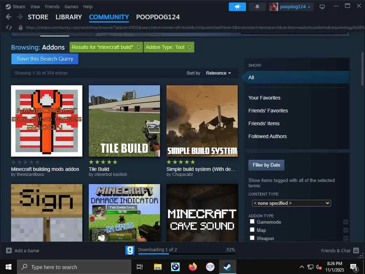
Task: Go to the COMMUNITY tab
Action: click(109, 17)
